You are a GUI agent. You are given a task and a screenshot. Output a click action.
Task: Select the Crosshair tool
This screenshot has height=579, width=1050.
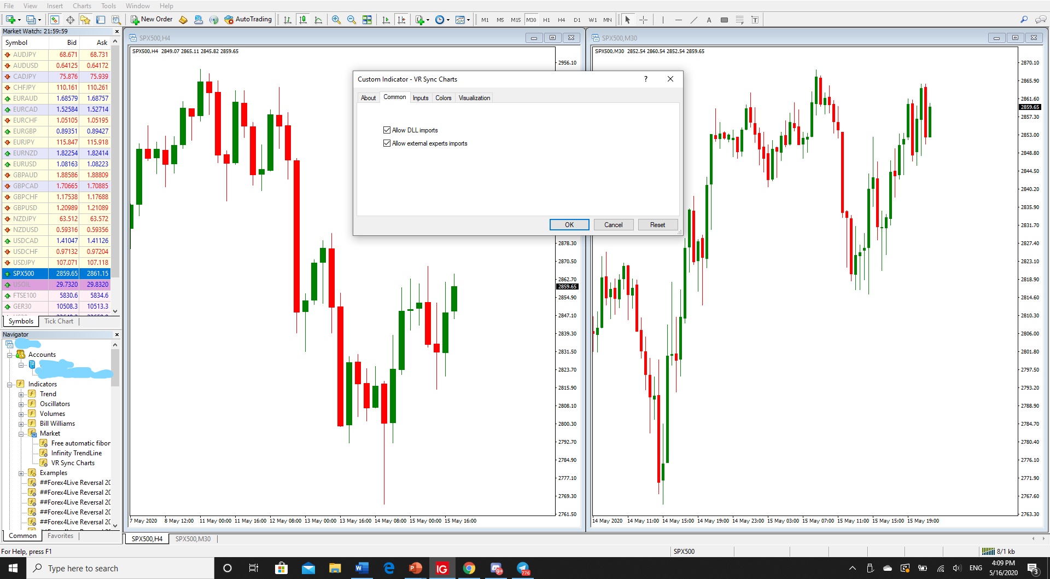coord(644,20)
